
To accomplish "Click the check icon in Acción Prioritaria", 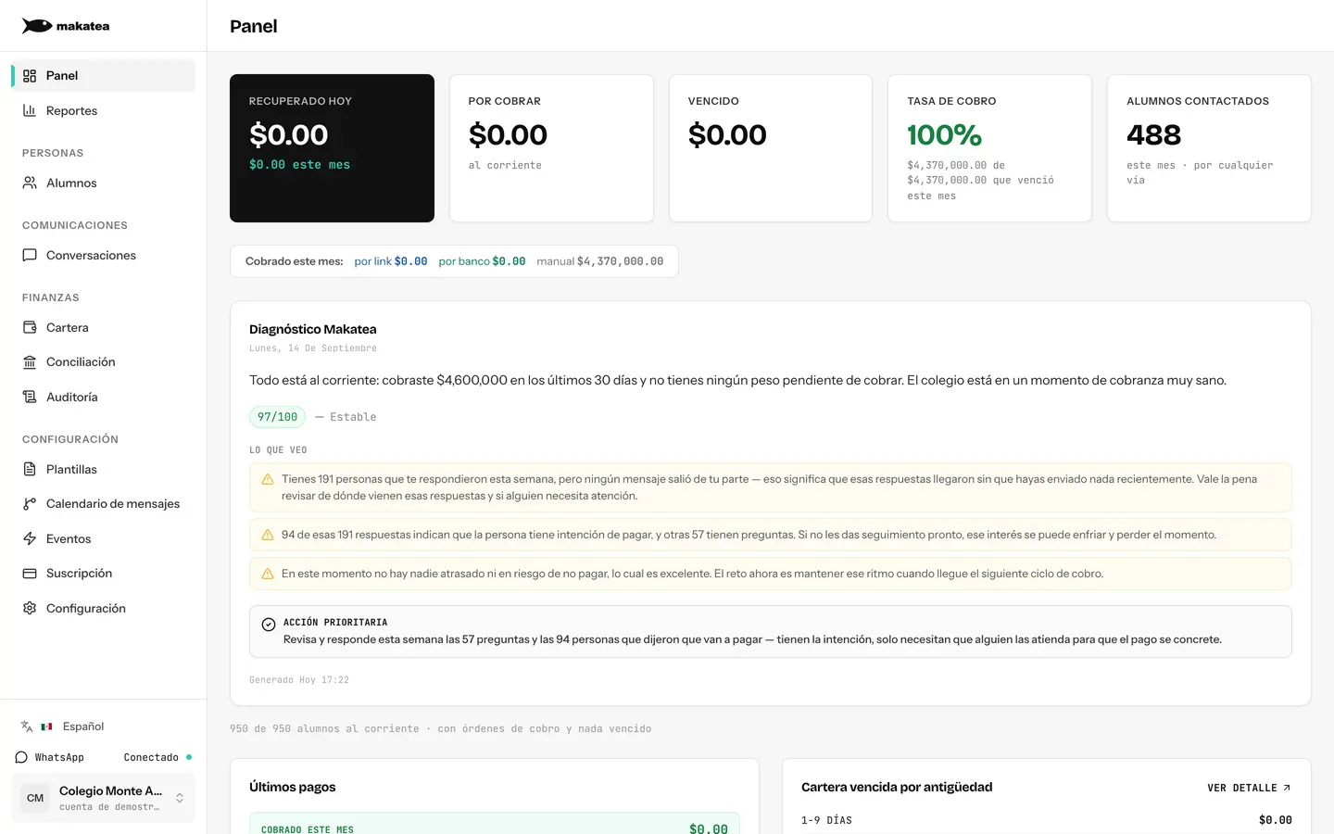I will pyautogui.click(x=269, y=625).
